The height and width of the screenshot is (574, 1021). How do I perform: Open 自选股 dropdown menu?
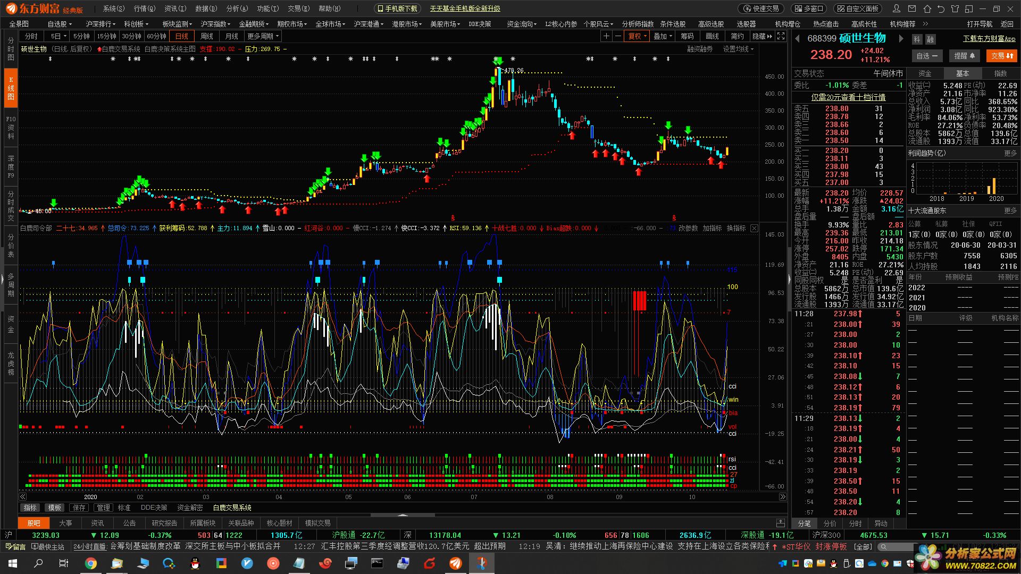(60, 24)
